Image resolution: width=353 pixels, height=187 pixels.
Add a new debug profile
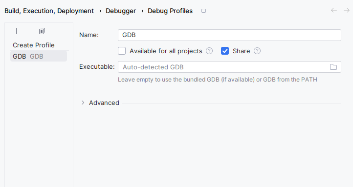(17, 31)
